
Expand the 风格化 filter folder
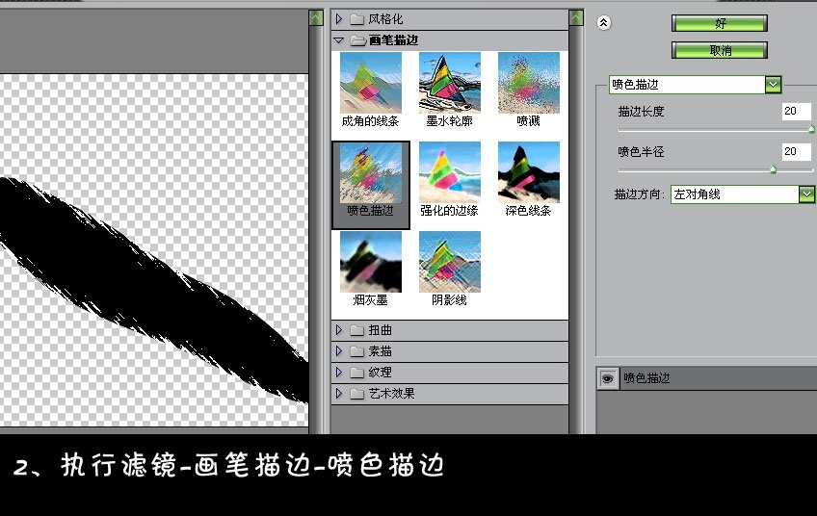click(x=339, y=19)
